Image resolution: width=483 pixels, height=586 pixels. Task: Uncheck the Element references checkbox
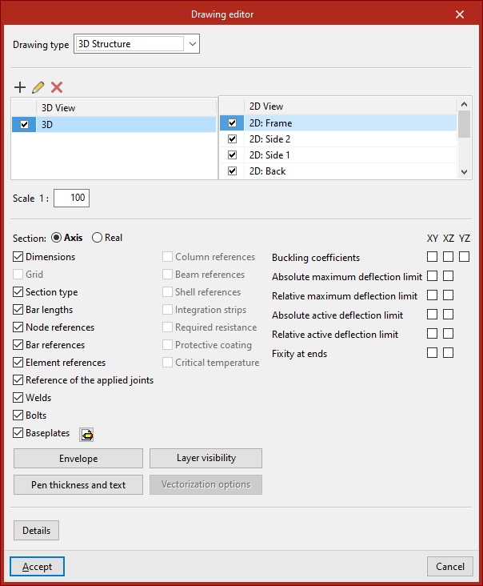(x=18, y=362)
